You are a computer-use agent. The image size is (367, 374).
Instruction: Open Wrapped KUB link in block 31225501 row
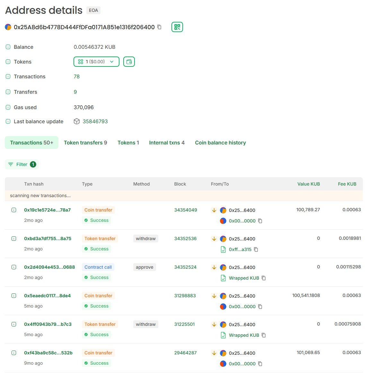pyautogui.click(x=244, y=335)
